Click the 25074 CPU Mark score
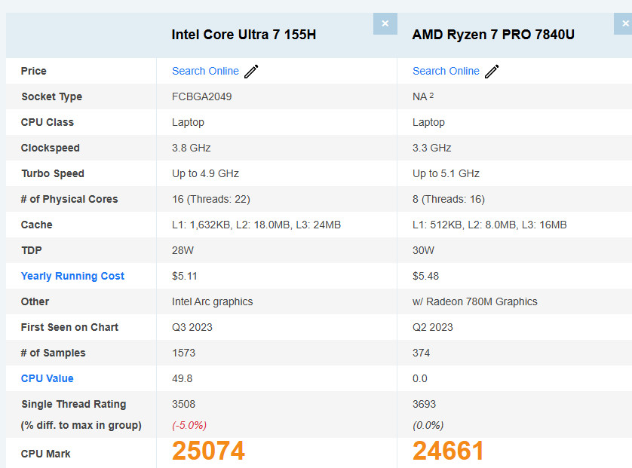Image resolution: width=632 pixels, height=468 pixels. 208,451
